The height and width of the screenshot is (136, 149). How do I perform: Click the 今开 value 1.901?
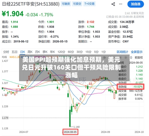[x=50, y=22]
